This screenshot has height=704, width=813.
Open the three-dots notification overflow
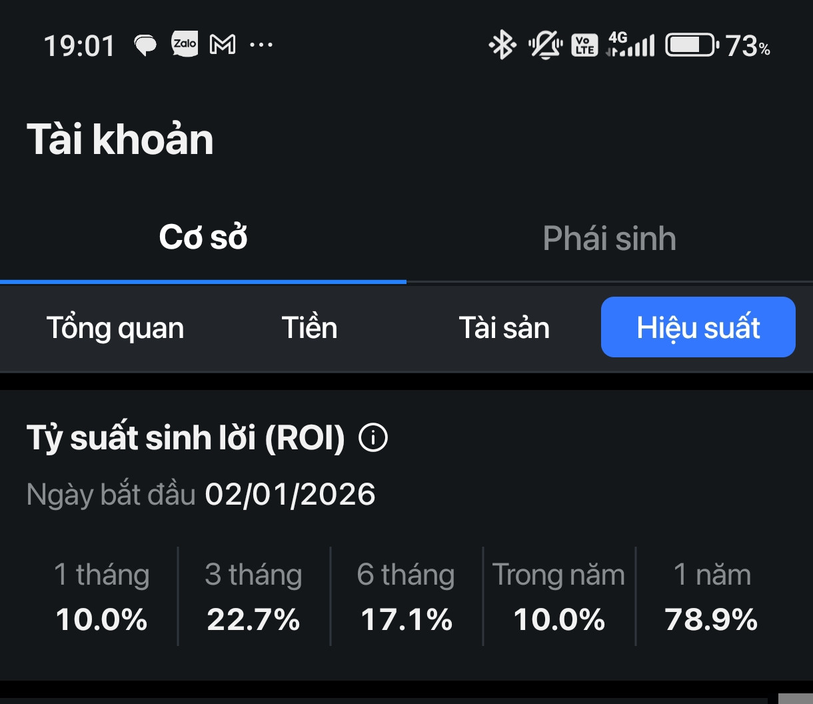coord(261,45)
